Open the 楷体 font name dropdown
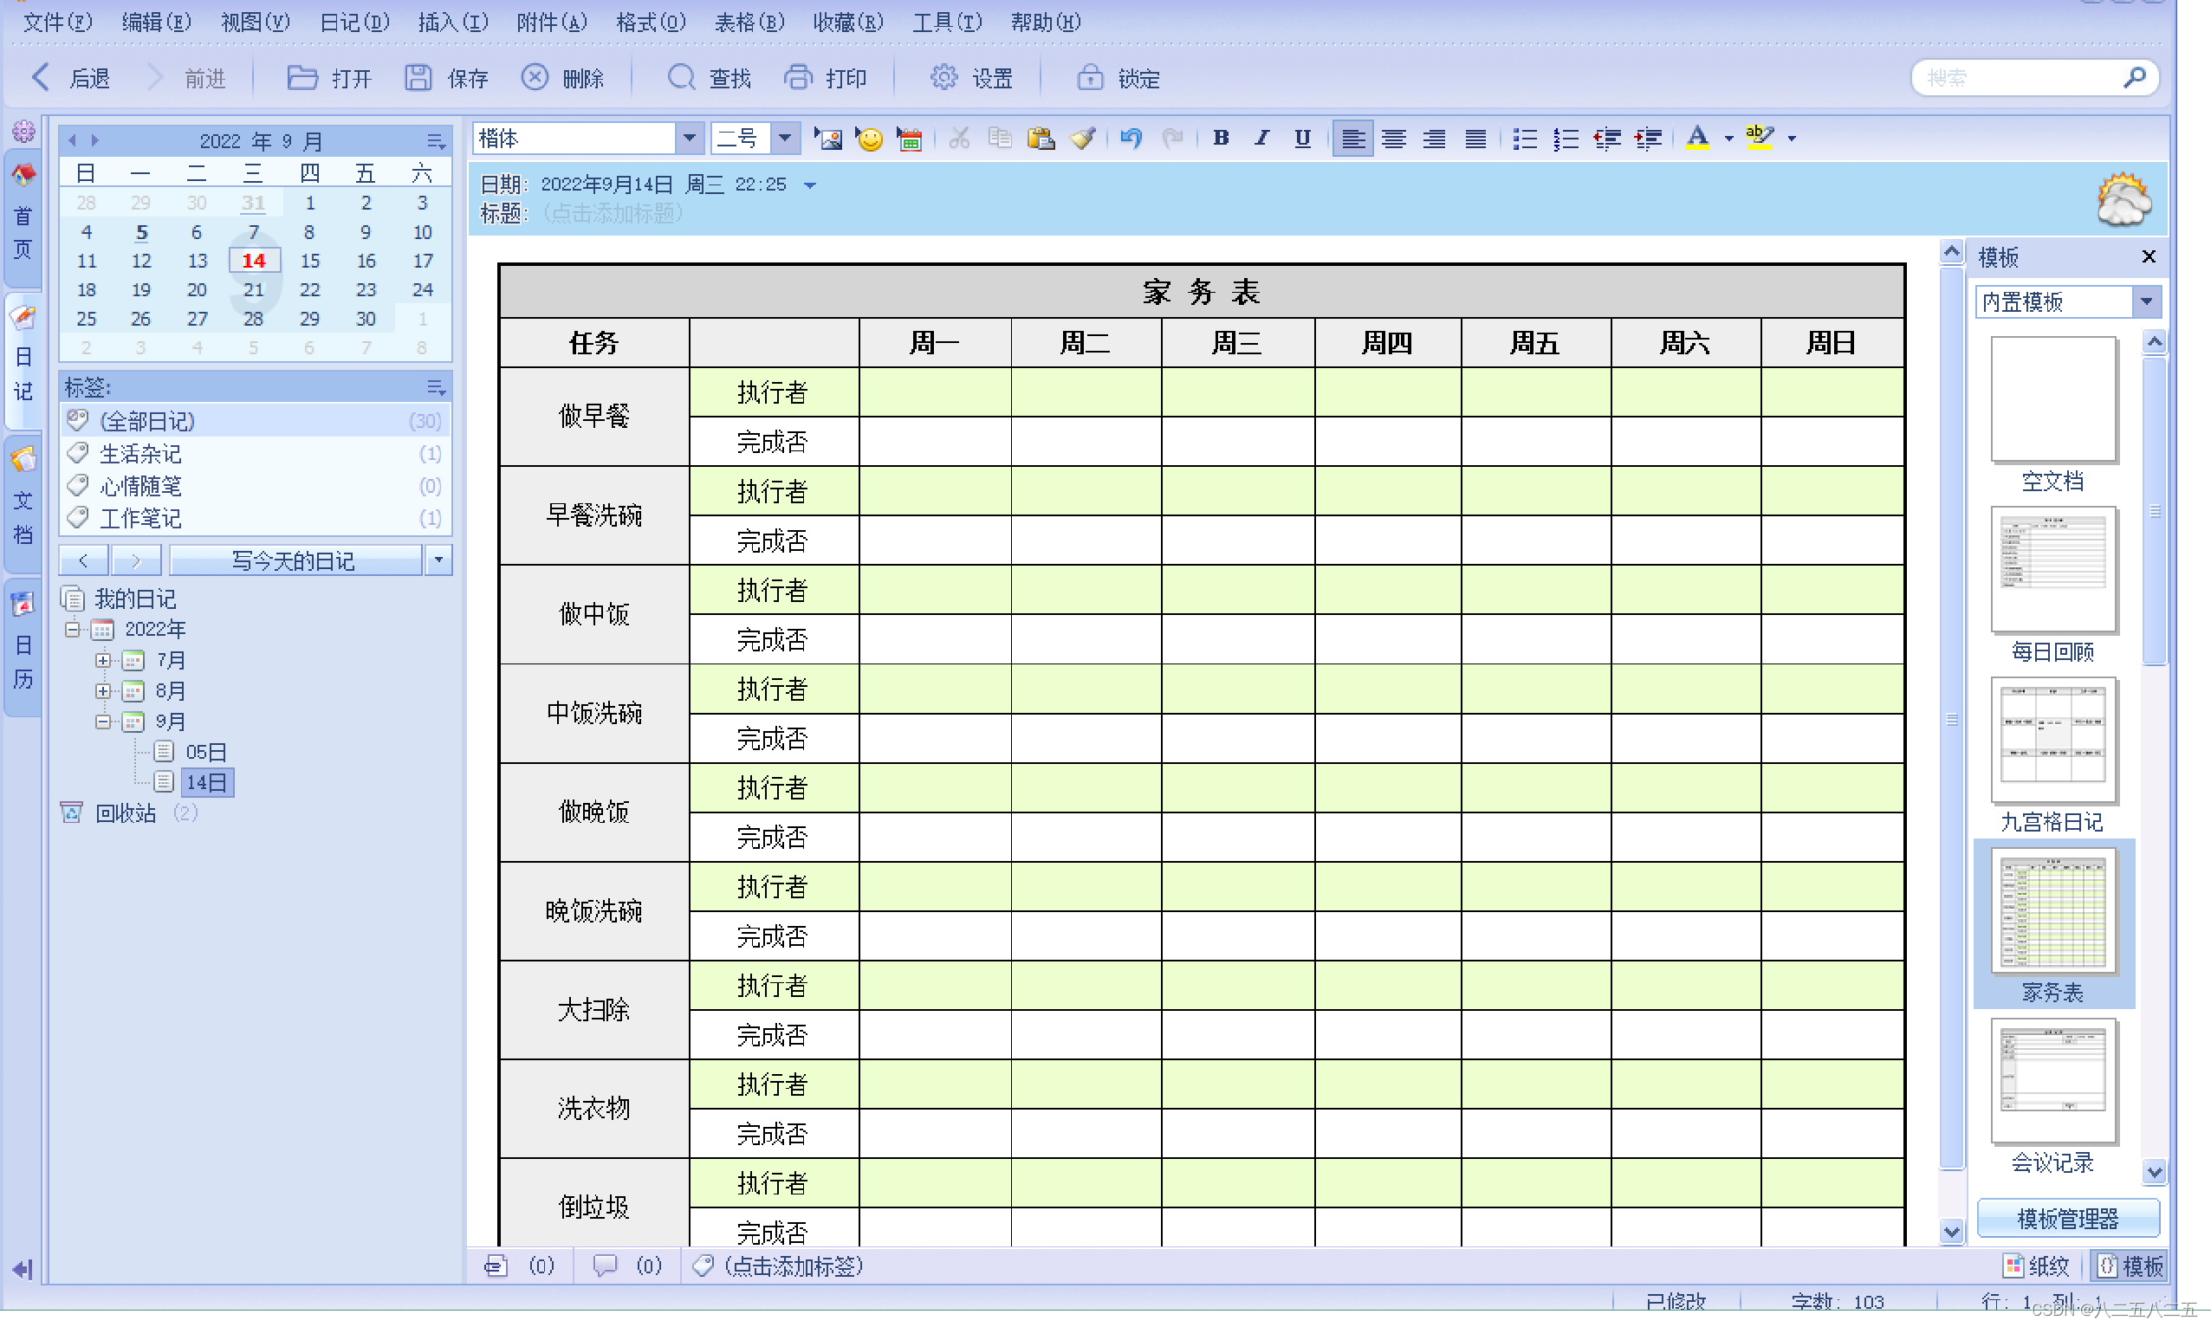This screenshot has height=1327, width=2211. pyautogui.click(x=689, y=139)
